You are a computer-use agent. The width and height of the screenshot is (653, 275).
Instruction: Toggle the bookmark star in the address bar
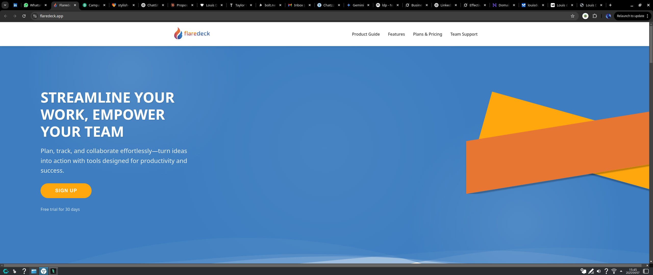[x=573, y=16]
